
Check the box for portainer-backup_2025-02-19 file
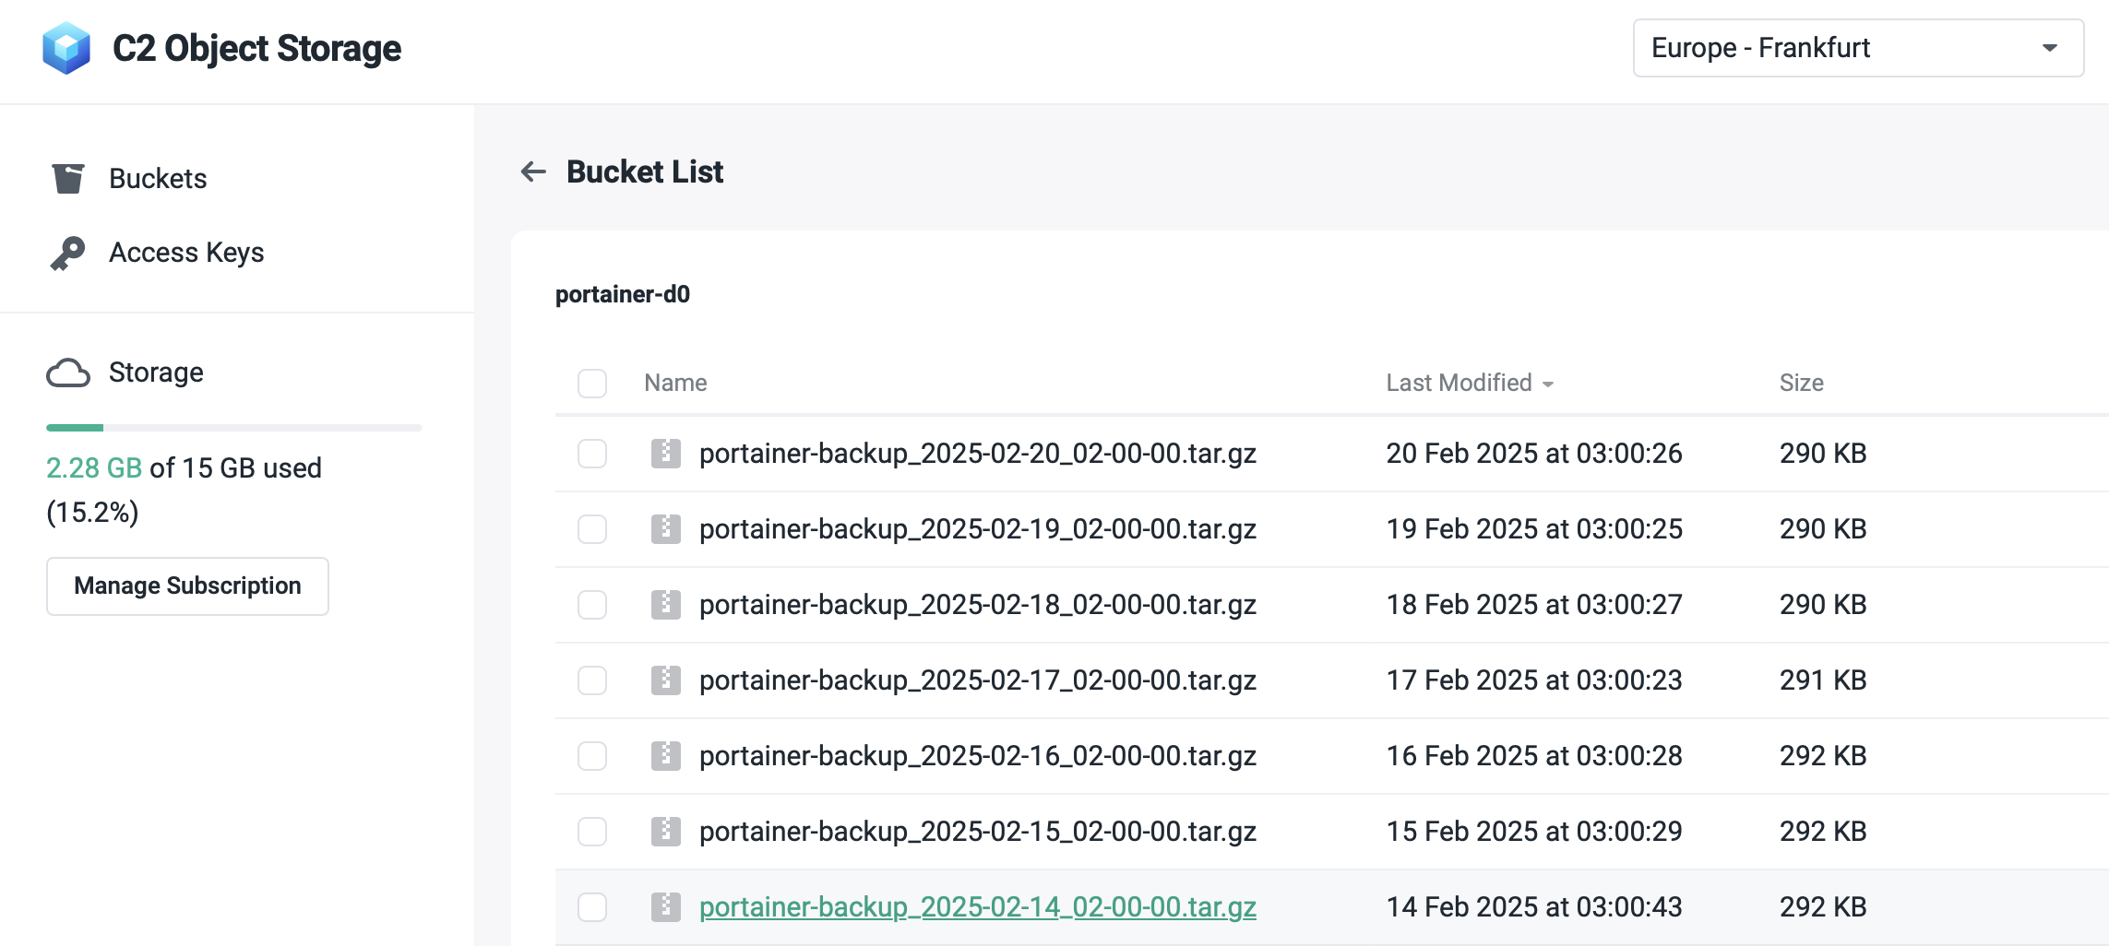592,529
